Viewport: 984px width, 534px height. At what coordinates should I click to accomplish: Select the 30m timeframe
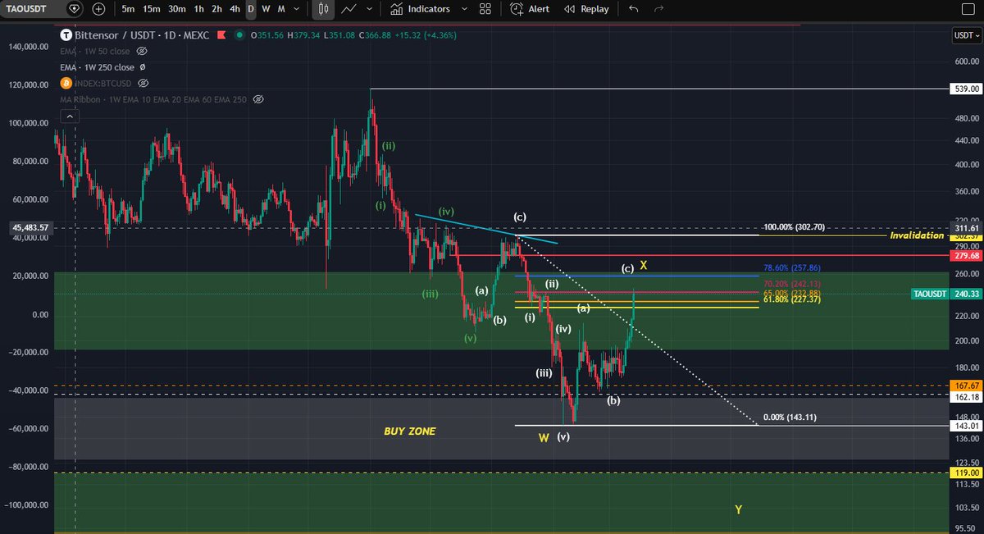click(176, 9)
